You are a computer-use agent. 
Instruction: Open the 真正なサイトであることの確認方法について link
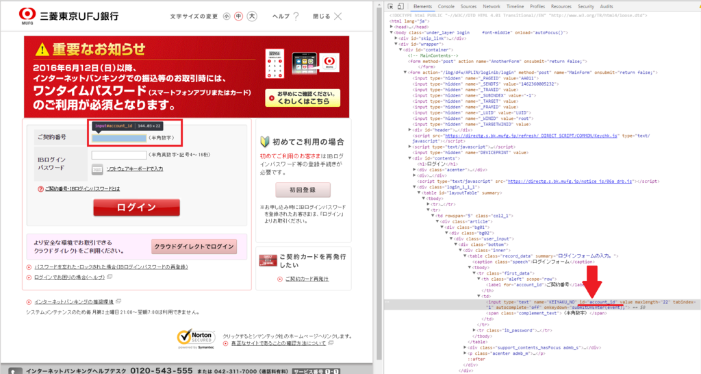pyautogui.click(x=279, y=344)
